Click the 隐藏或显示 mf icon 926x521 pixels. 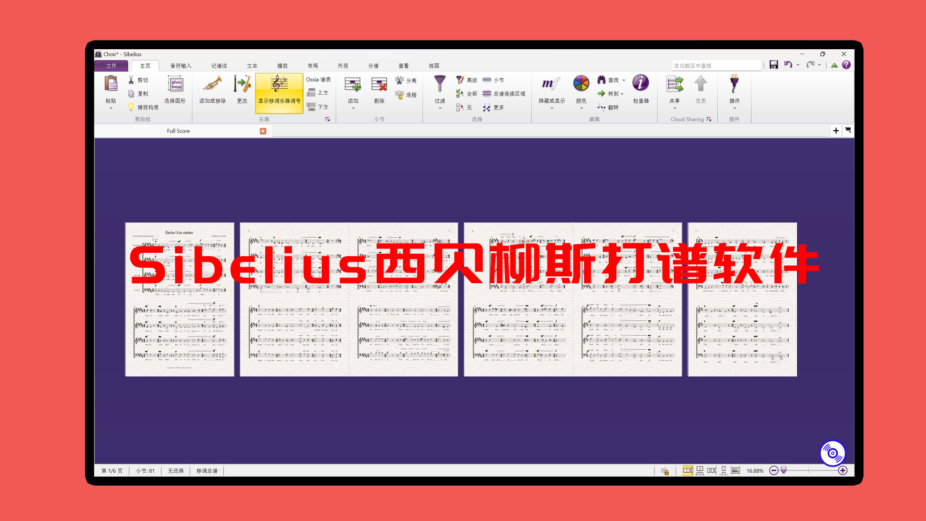[551, 84]
